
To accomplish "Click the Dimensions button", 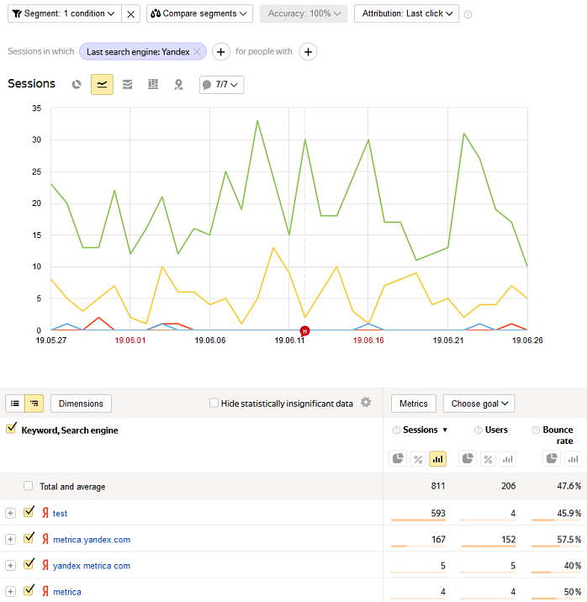I will 82,404.
